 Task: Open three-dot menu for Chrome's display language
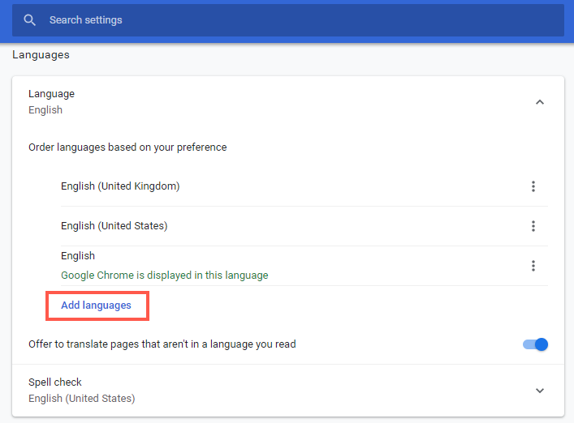pos(533,266)
